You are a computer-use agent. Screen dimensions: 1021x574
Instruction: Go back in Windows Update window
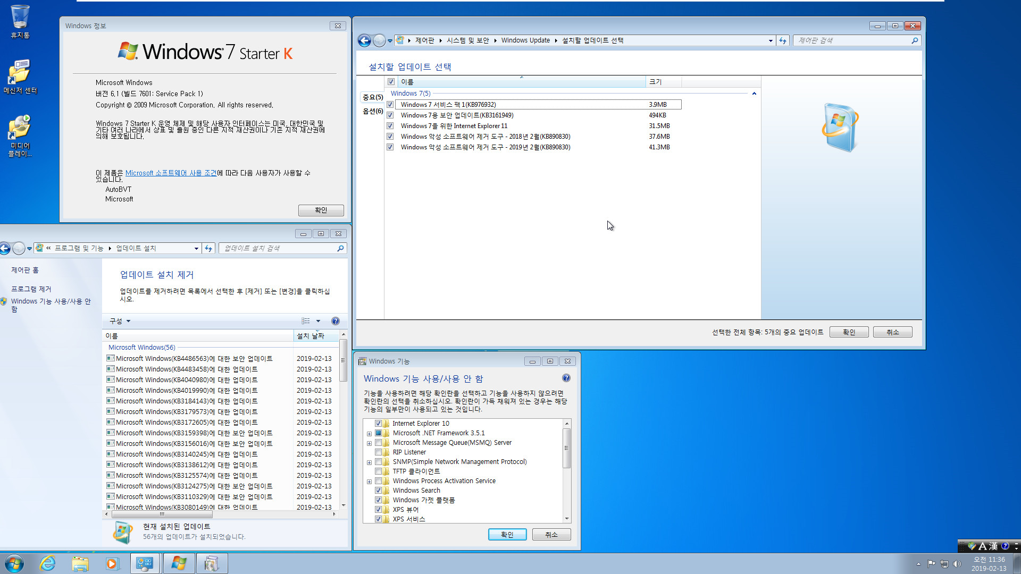(364, 40)
